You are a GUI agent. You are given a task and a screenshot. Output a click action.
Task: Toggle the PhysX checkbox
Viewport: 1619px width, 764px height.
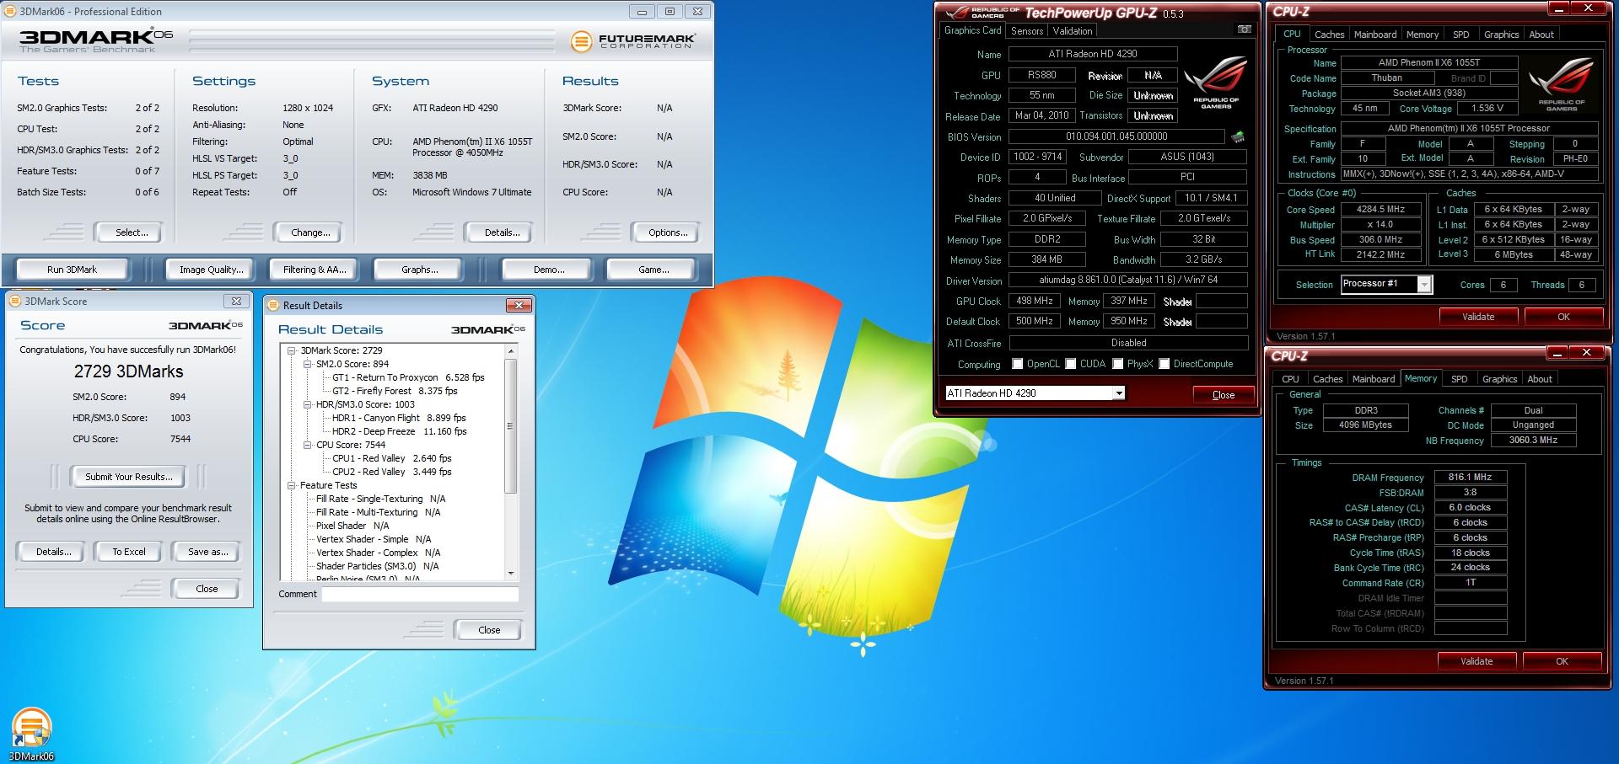[1118, 364]
